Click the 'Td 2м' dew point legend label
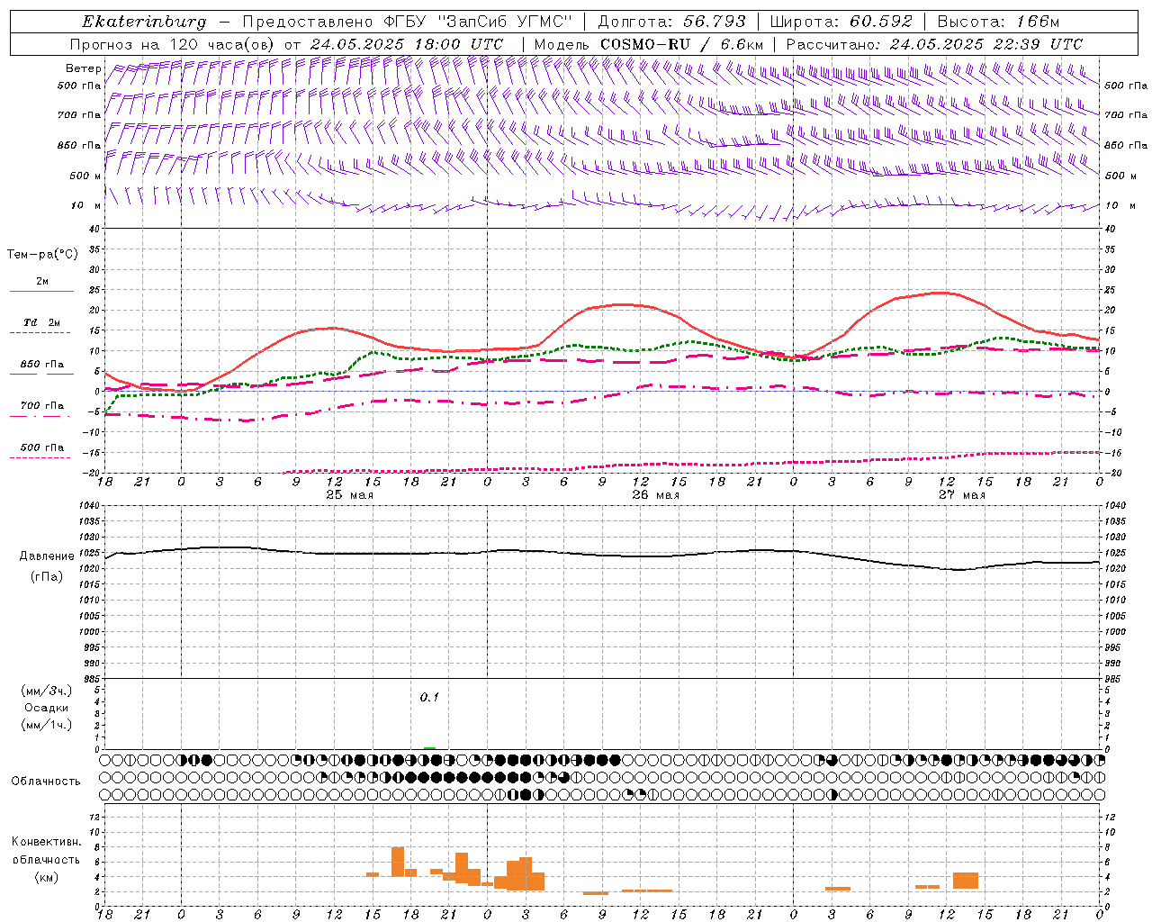Viewport: 1152px width, 922px height. [x=41, y=322]
